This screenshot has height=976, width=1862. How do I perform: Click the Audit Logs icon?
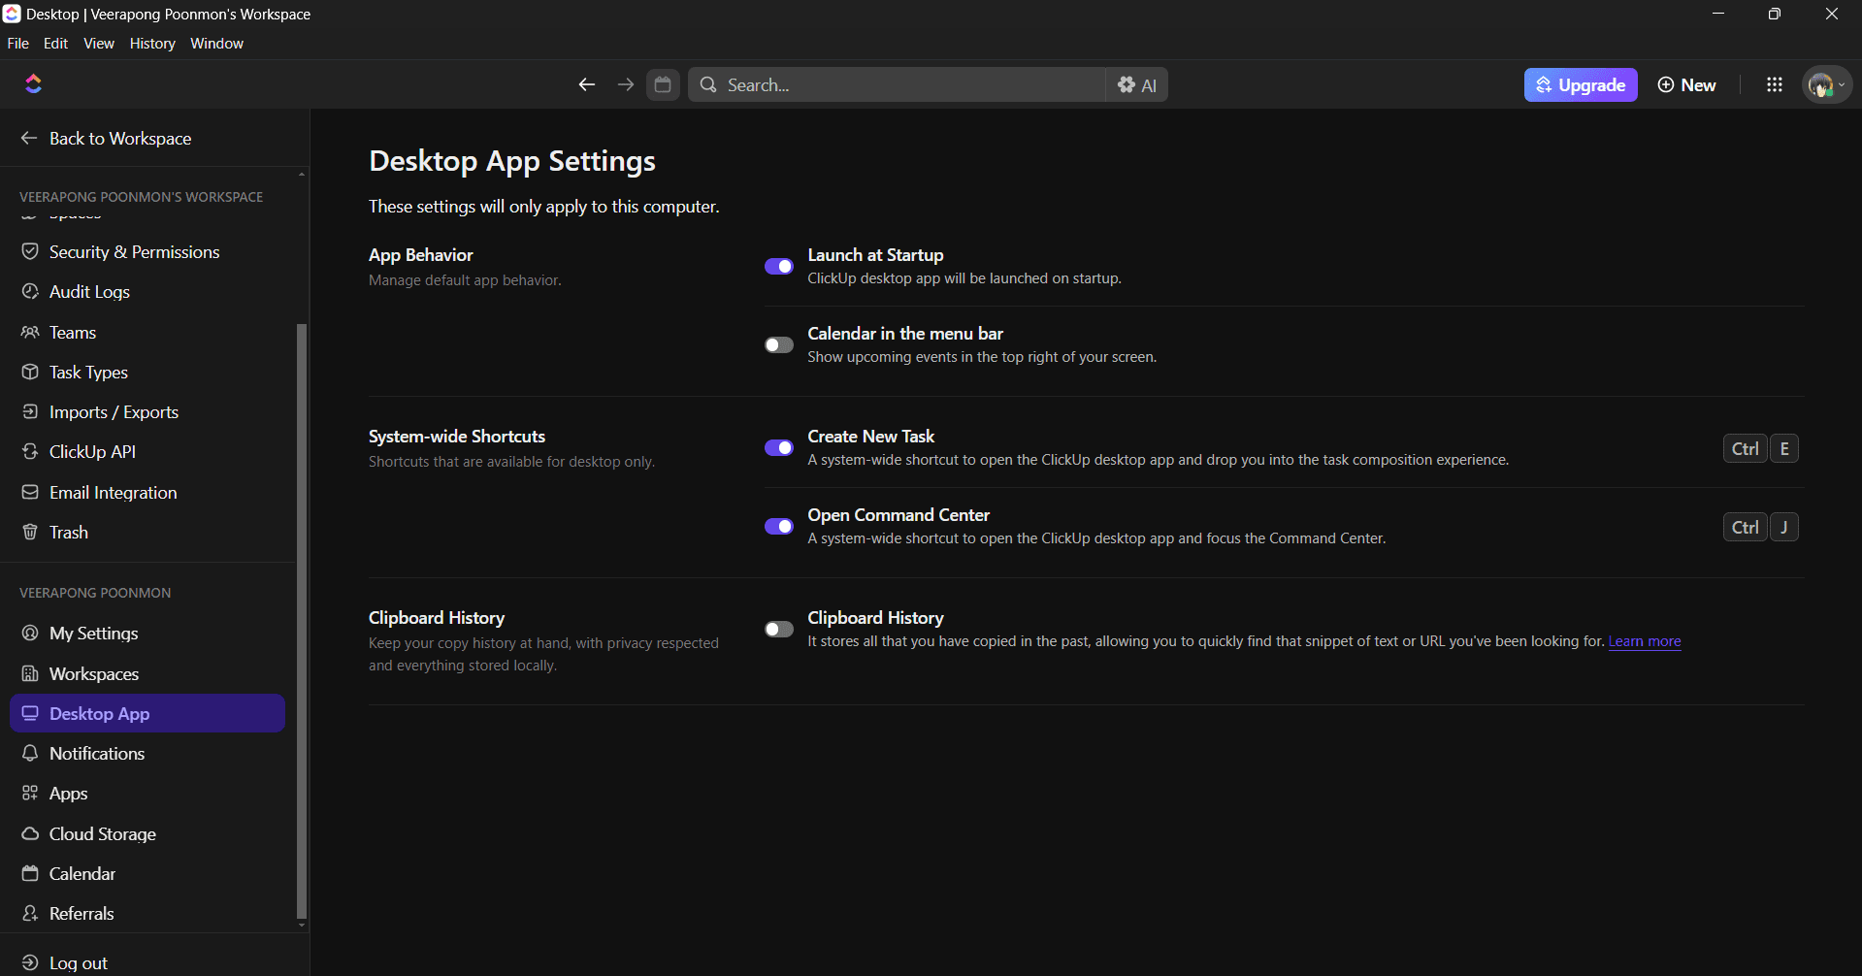(30, 291)
